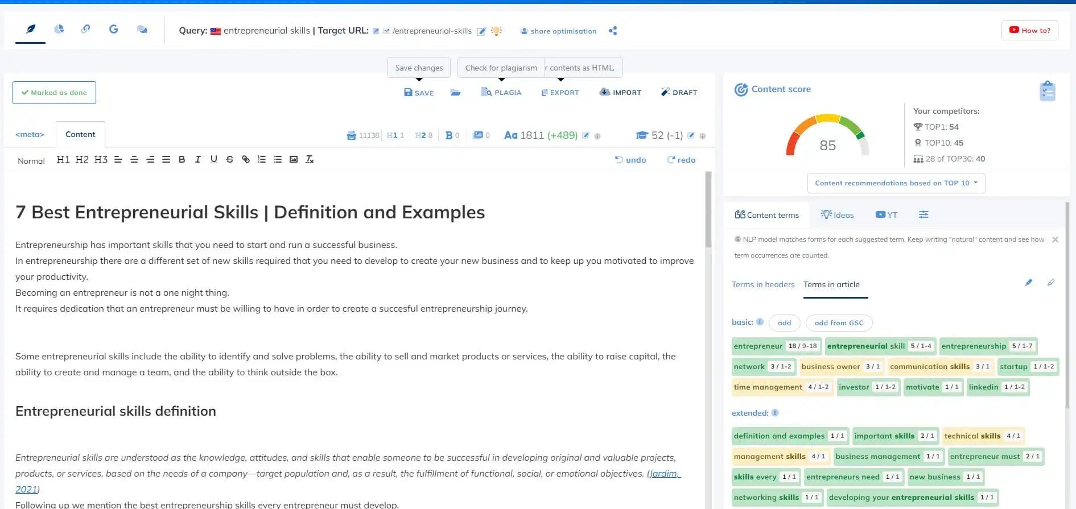Click the add from GSC button
1076x509 pixels.
point(839,323)
